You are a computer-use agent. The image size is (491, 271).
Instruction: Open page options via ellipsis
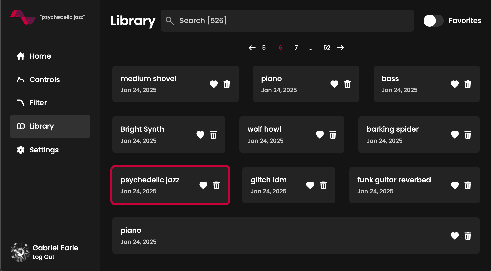click(311, 48)
